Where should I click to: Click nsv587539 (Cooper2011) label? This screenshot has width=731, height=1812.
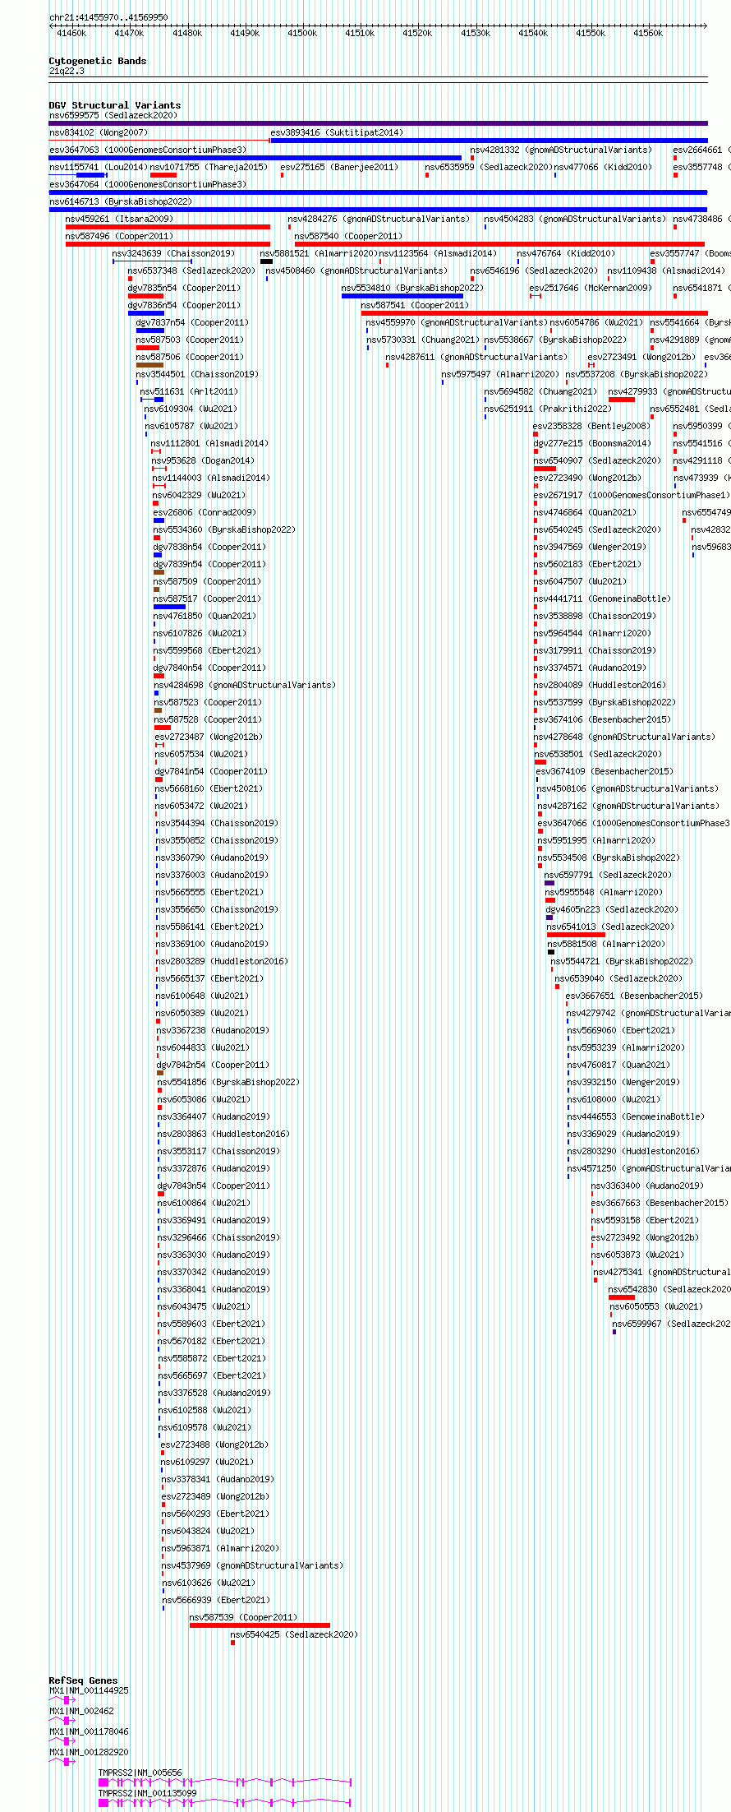click(x=244, y=1617)
